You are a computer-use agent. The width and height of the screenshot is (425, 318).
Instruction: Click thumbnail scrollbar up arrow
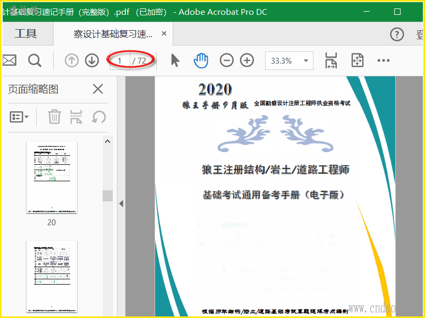(108, 142)
